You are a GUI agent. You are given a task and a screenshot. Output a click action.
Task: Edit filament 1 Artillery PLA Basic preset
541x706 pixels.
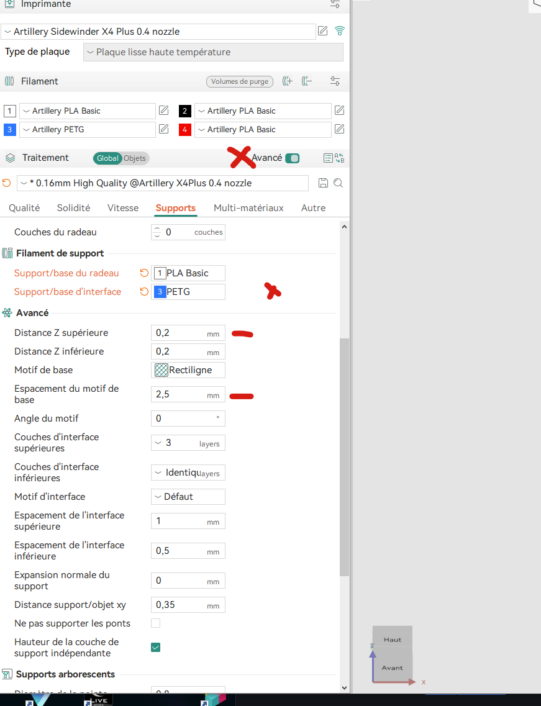[x=164, y=111]
